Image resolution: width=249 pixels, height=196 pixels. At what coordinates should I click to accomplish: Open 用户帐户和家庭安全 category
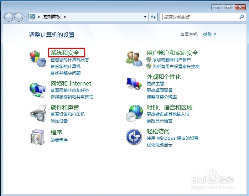pyautogui.click(x=172, y=53)
